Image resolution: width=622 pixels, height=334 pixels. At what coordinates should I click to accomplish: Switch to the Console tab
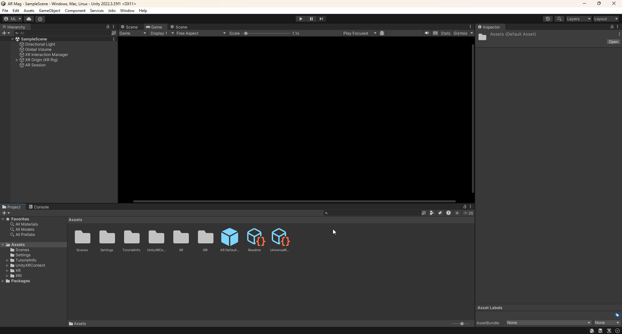pos(41,207)
